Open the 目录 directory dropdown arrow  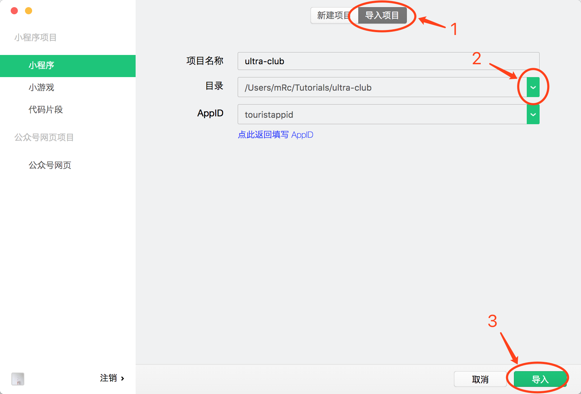click(x=533, y=87)
